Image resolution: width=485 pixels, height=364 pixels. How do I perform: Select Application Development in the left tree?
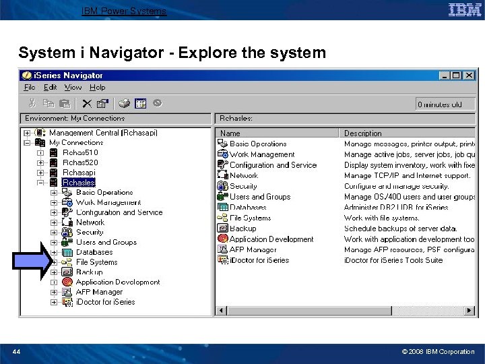[x=118, y=282]
